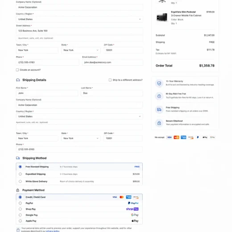Click shipping ZIP Code field
Image resolution: width=232 pixels, height=232 pixels.
[x=123, y=138]
